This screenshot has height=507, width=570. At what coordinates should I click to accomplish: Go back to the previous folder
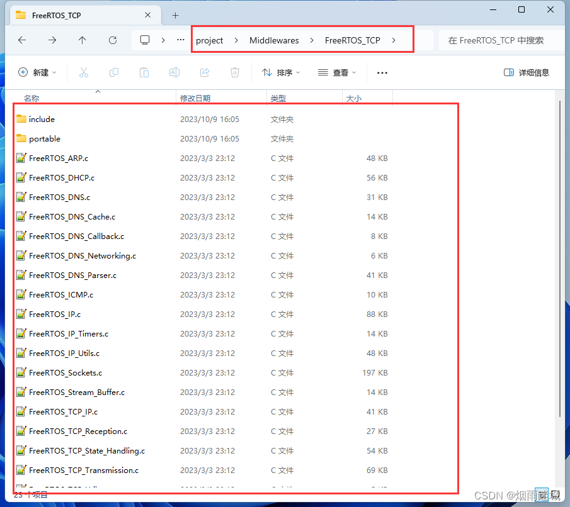(x=22, y=40)
